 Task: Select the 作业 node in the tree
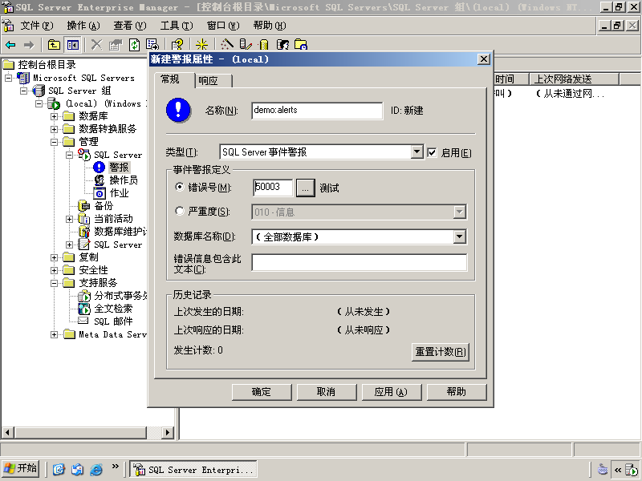click(x=119, y=193)
